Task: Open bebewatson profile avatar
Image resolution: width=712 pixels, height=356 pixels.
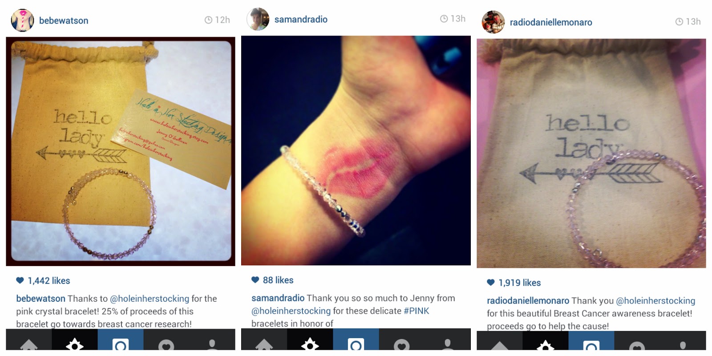Action: [x=22, y=20]
